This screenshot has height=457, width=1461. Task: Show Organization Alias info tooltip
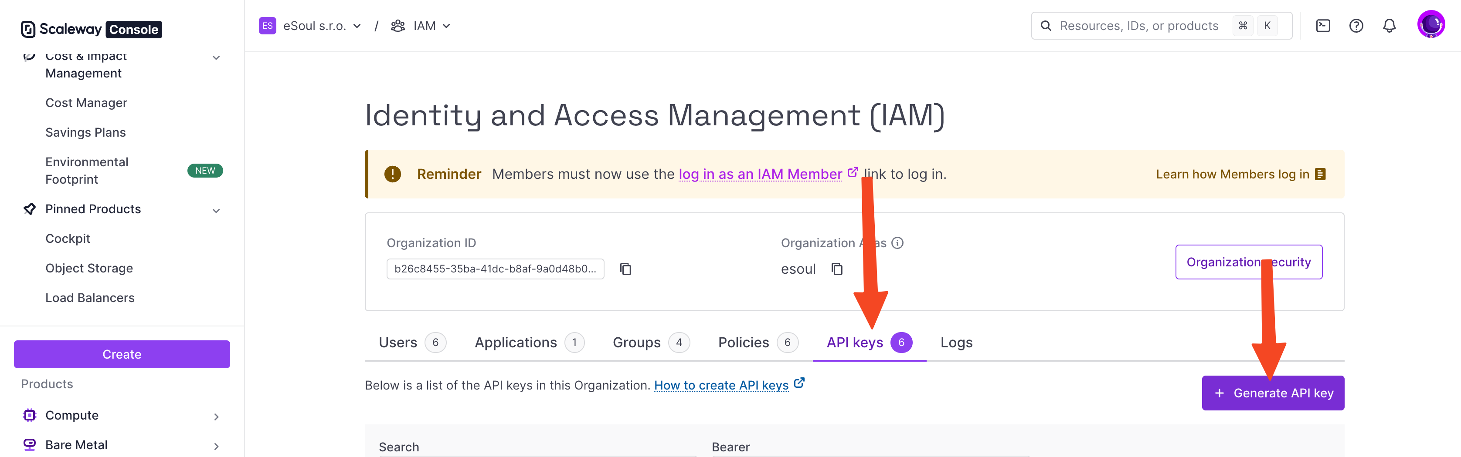click(897, 243)
